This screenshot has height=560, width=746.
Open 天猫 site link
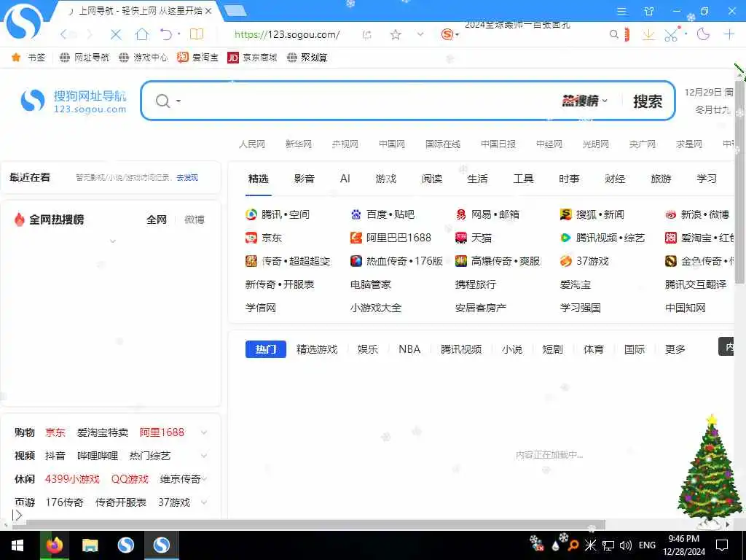474,238
